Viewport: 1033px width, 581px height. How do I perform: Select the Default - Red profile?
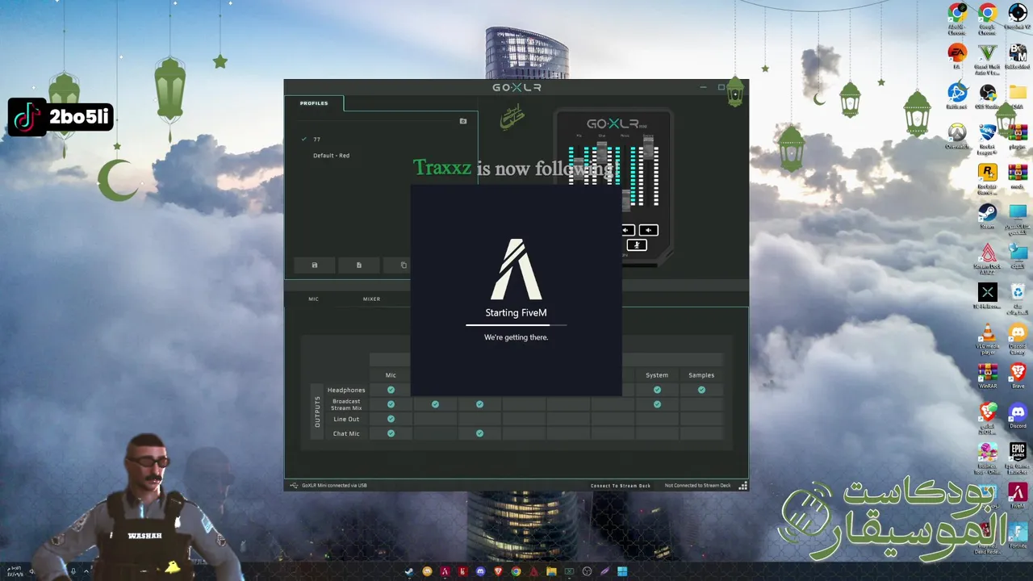(331, 156)
